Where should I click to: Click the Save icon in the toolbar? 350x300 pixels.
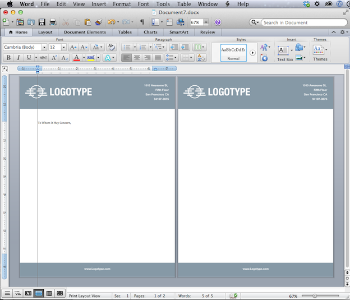click(42, 22)
